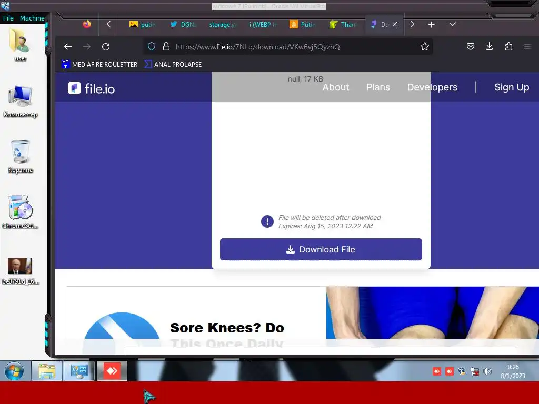
Task: Open the VirtualBox Machine menu
Action: [32, 18]
